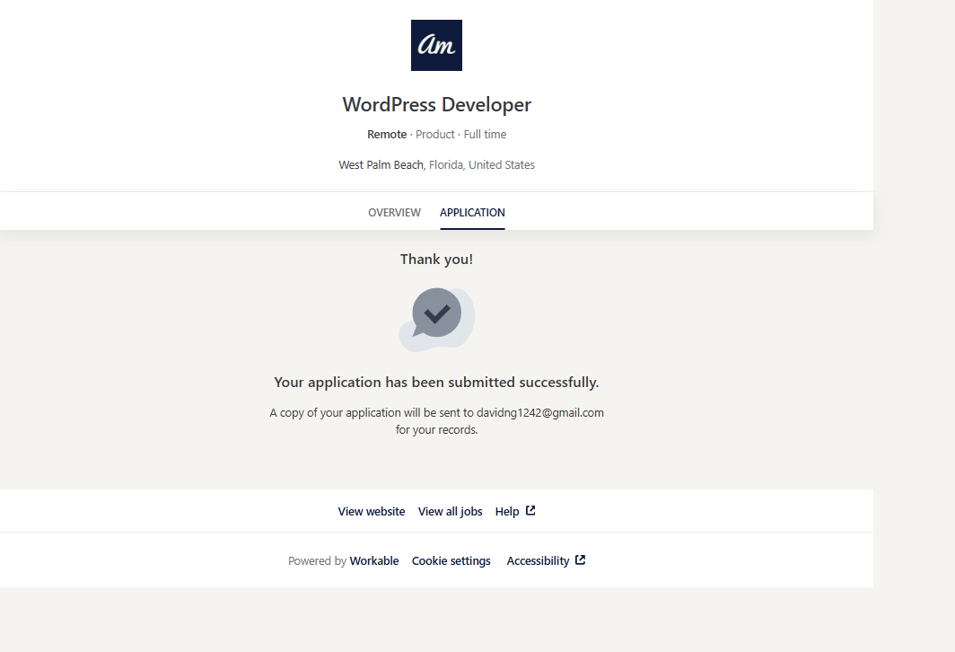Click the external link icon beside Accessibility
This screenshot has height=652, width=955.
click(581, 560)
